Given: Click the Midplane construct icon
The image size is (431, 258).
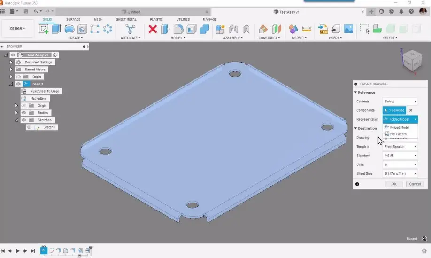Looking at the screenshot, I should tap(276, 29).
